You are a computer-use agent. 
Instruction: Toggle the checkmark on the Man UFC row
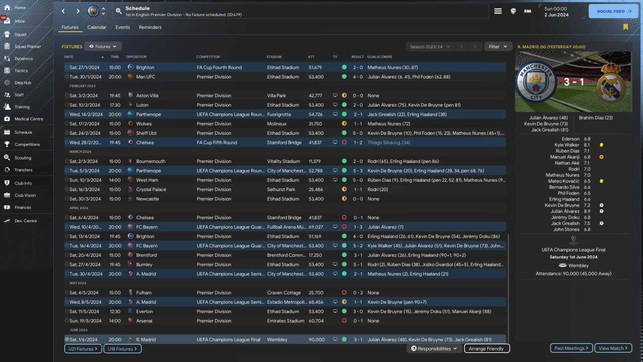tap(67, 77)
